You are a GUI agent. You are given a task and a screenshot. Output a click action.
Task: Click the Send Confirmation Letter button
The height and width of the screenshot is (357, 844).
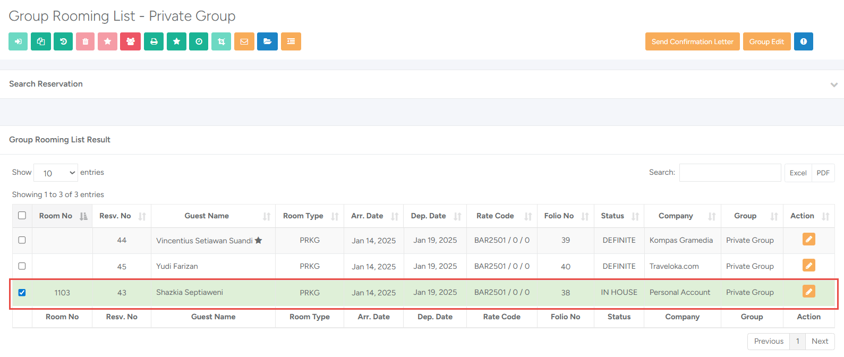692,41
